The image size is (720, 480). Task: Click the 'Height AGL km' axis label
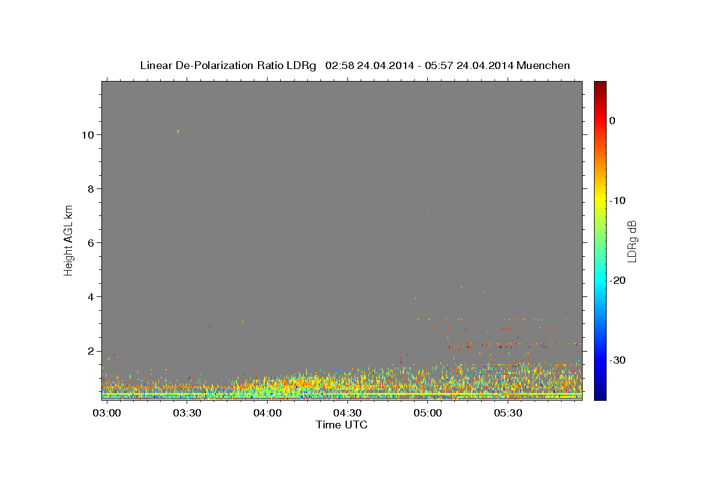click(x=68, y=239)
